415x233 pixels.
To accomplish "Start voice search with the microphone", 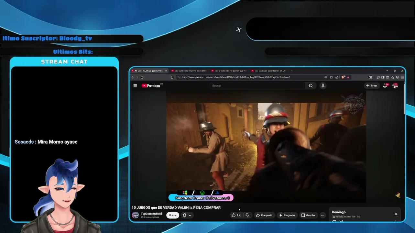I will pyautogui.click(x=323, y=86).
